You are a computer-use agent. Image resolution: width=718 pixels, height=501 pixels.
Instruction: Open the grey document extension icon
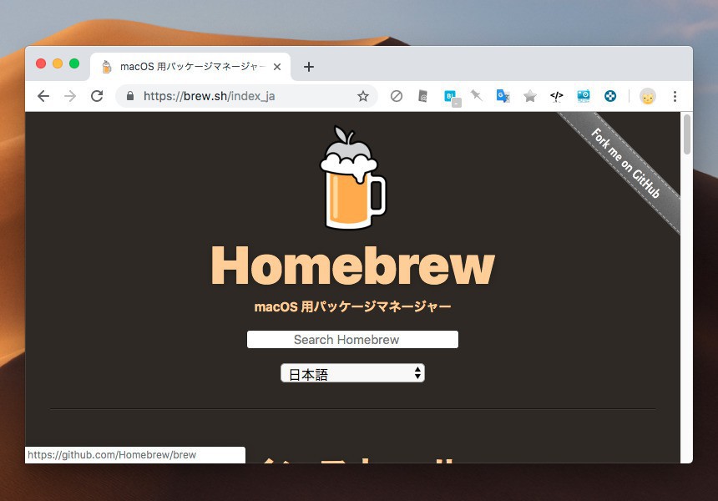pos(423,96)
